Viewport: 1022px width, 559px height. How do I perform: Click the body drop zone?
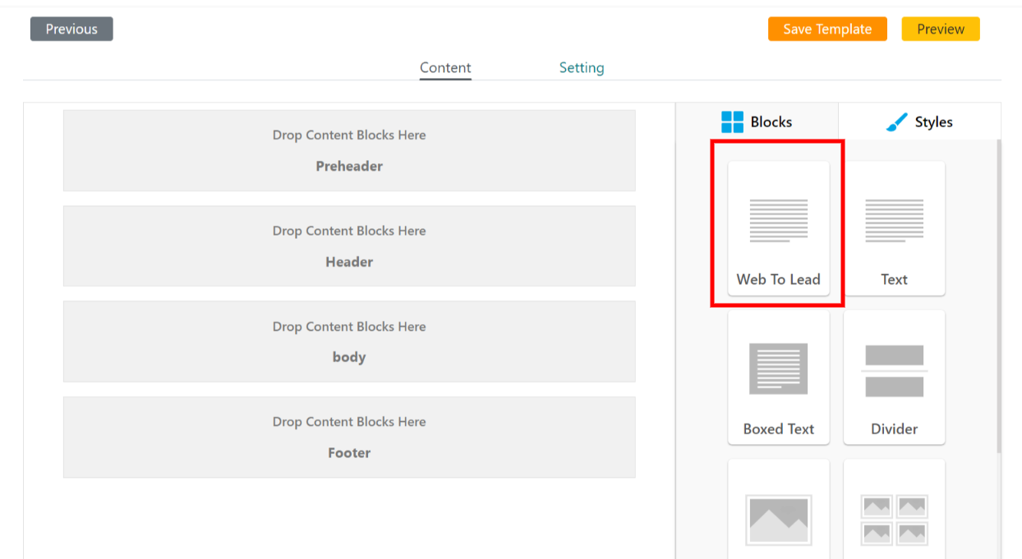349,341
